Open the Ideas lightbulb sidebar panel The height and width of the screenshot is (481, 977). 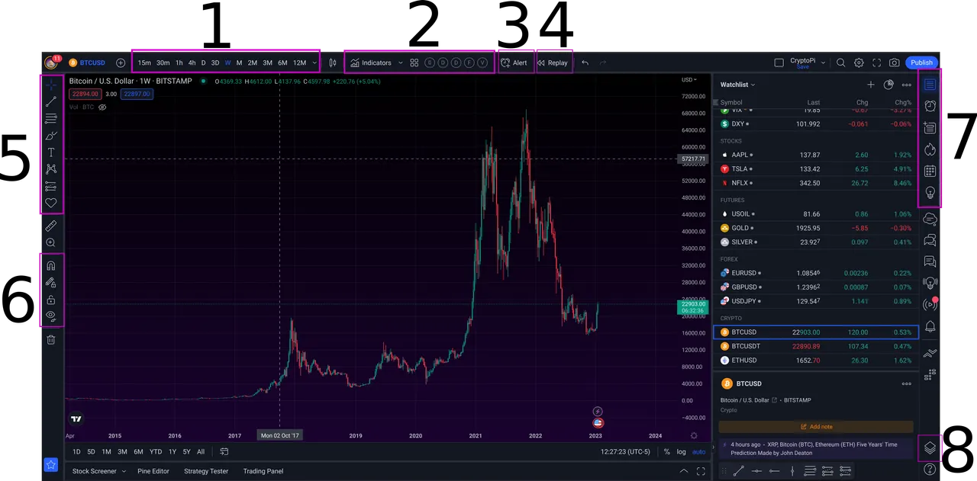[930, 193]
